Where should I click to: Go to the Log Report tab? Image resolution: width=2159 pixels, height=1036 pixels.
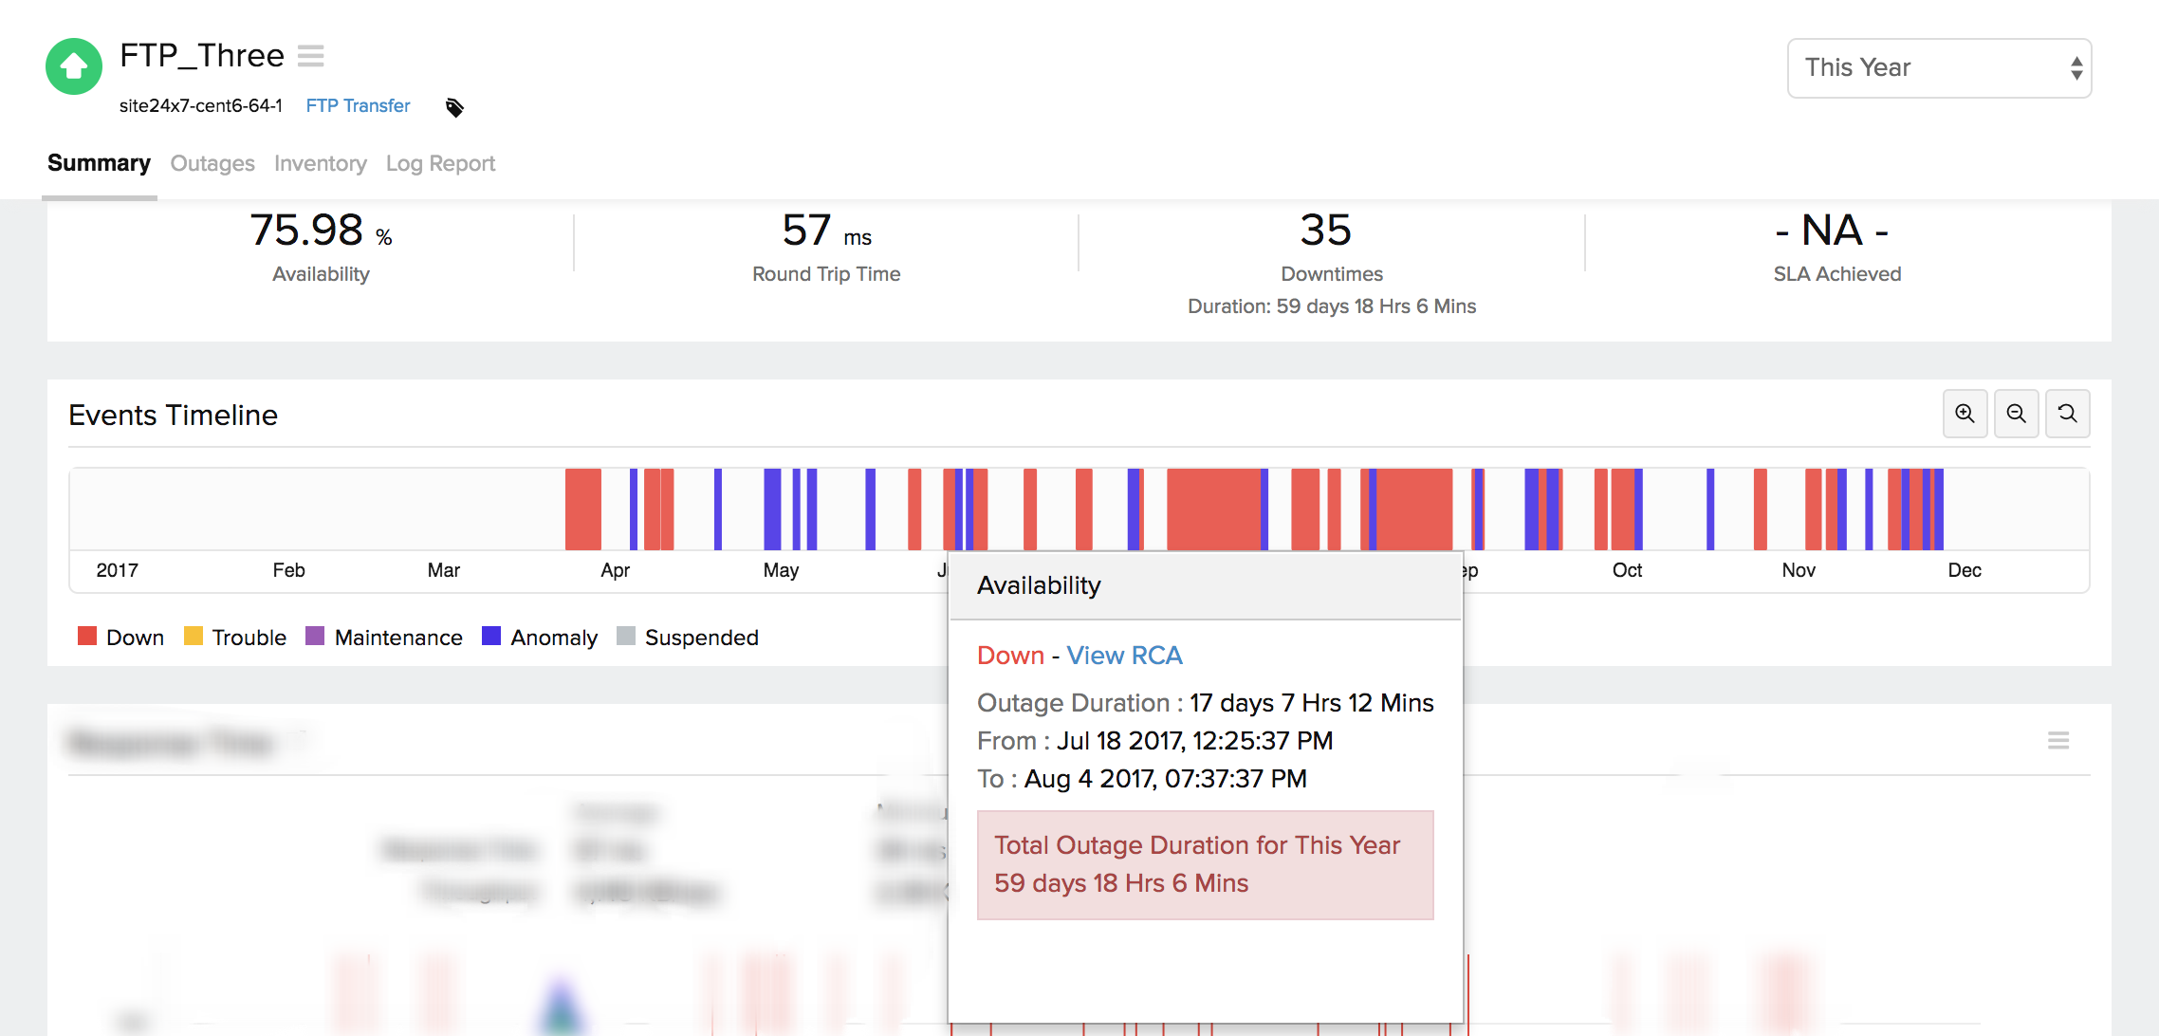click(440, 163)
